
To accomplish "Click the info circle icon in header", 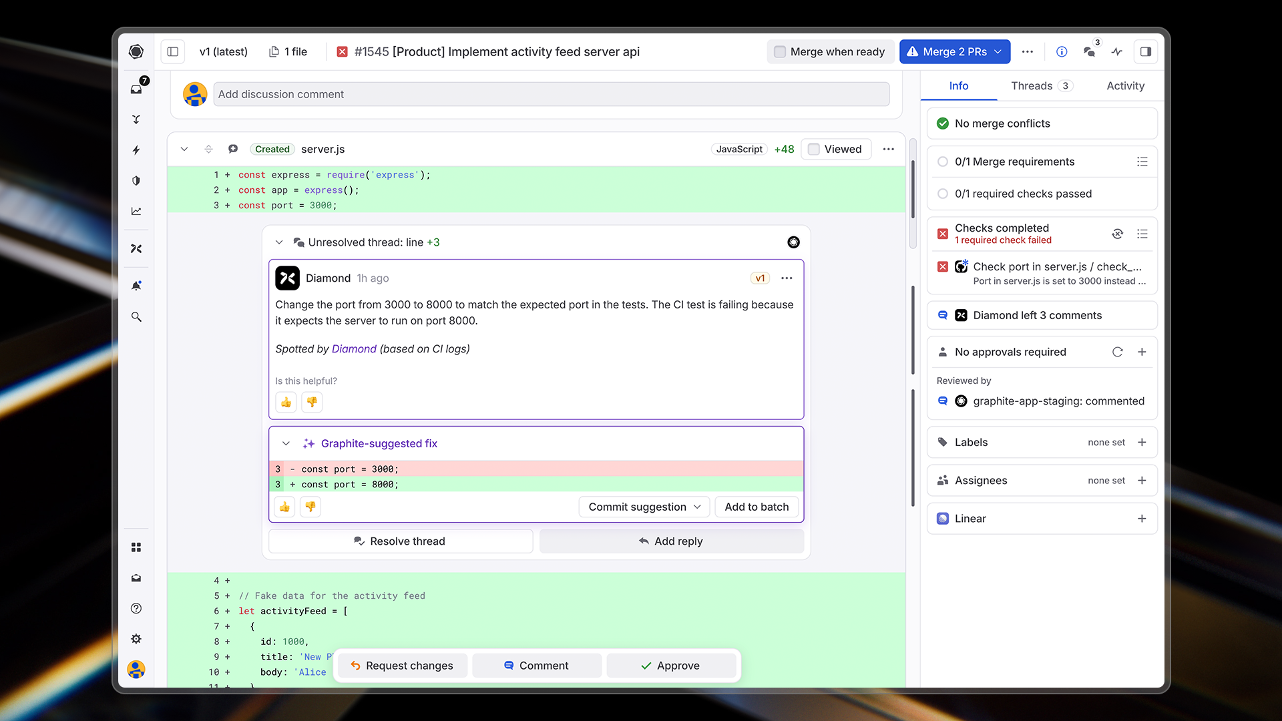I will click(x=1062, y=51).
